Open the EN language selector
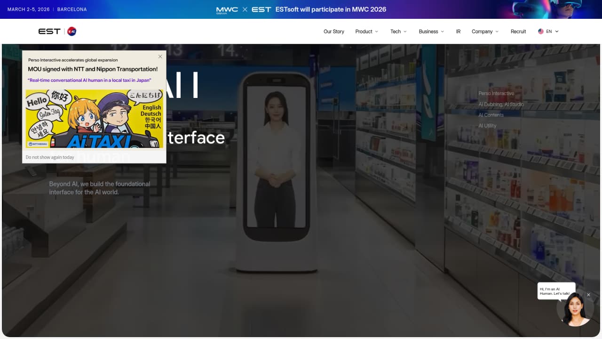 click(x=548, y=32)
